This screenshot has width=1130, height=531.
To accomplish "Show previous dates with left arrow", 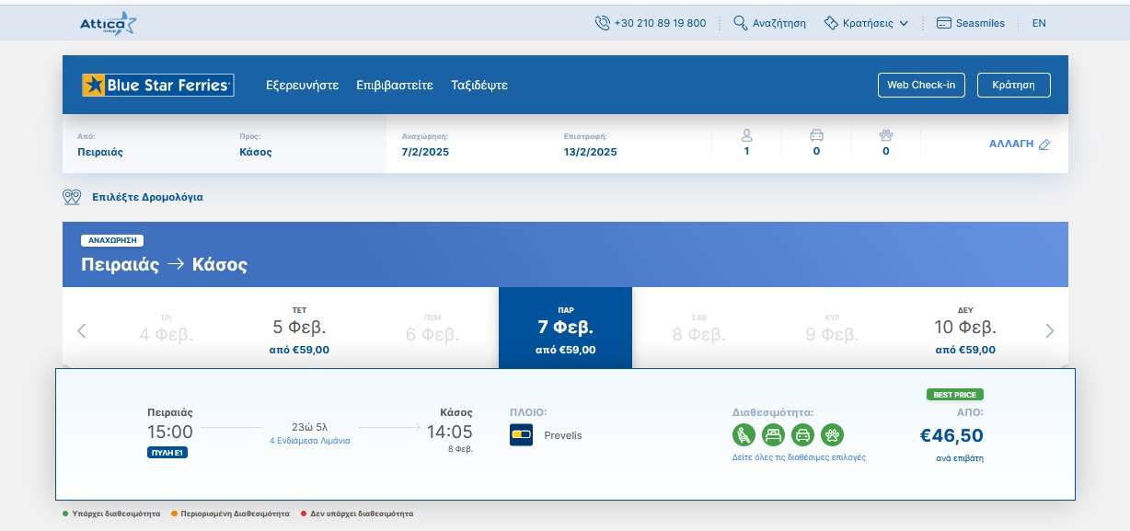I will click(x=82, y=330).
